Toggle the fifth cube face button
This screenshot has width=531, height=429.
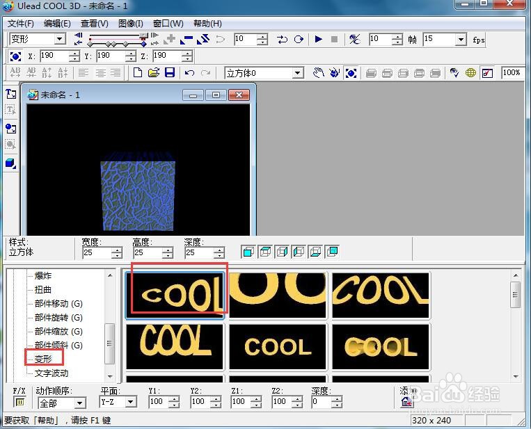point(315,252)
